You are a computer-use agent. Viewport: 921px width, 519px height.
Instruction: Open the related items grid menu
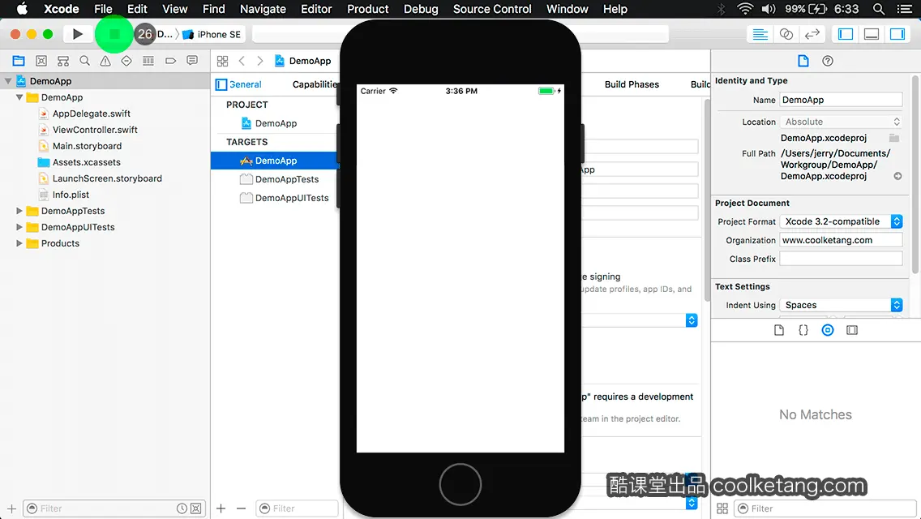[x=223, y=61]
